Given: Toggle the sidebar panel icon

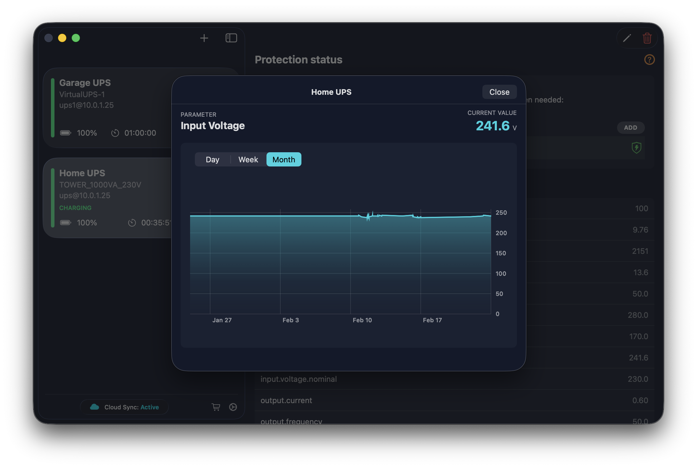Looking at the screenshot, I should click(231, 38).
